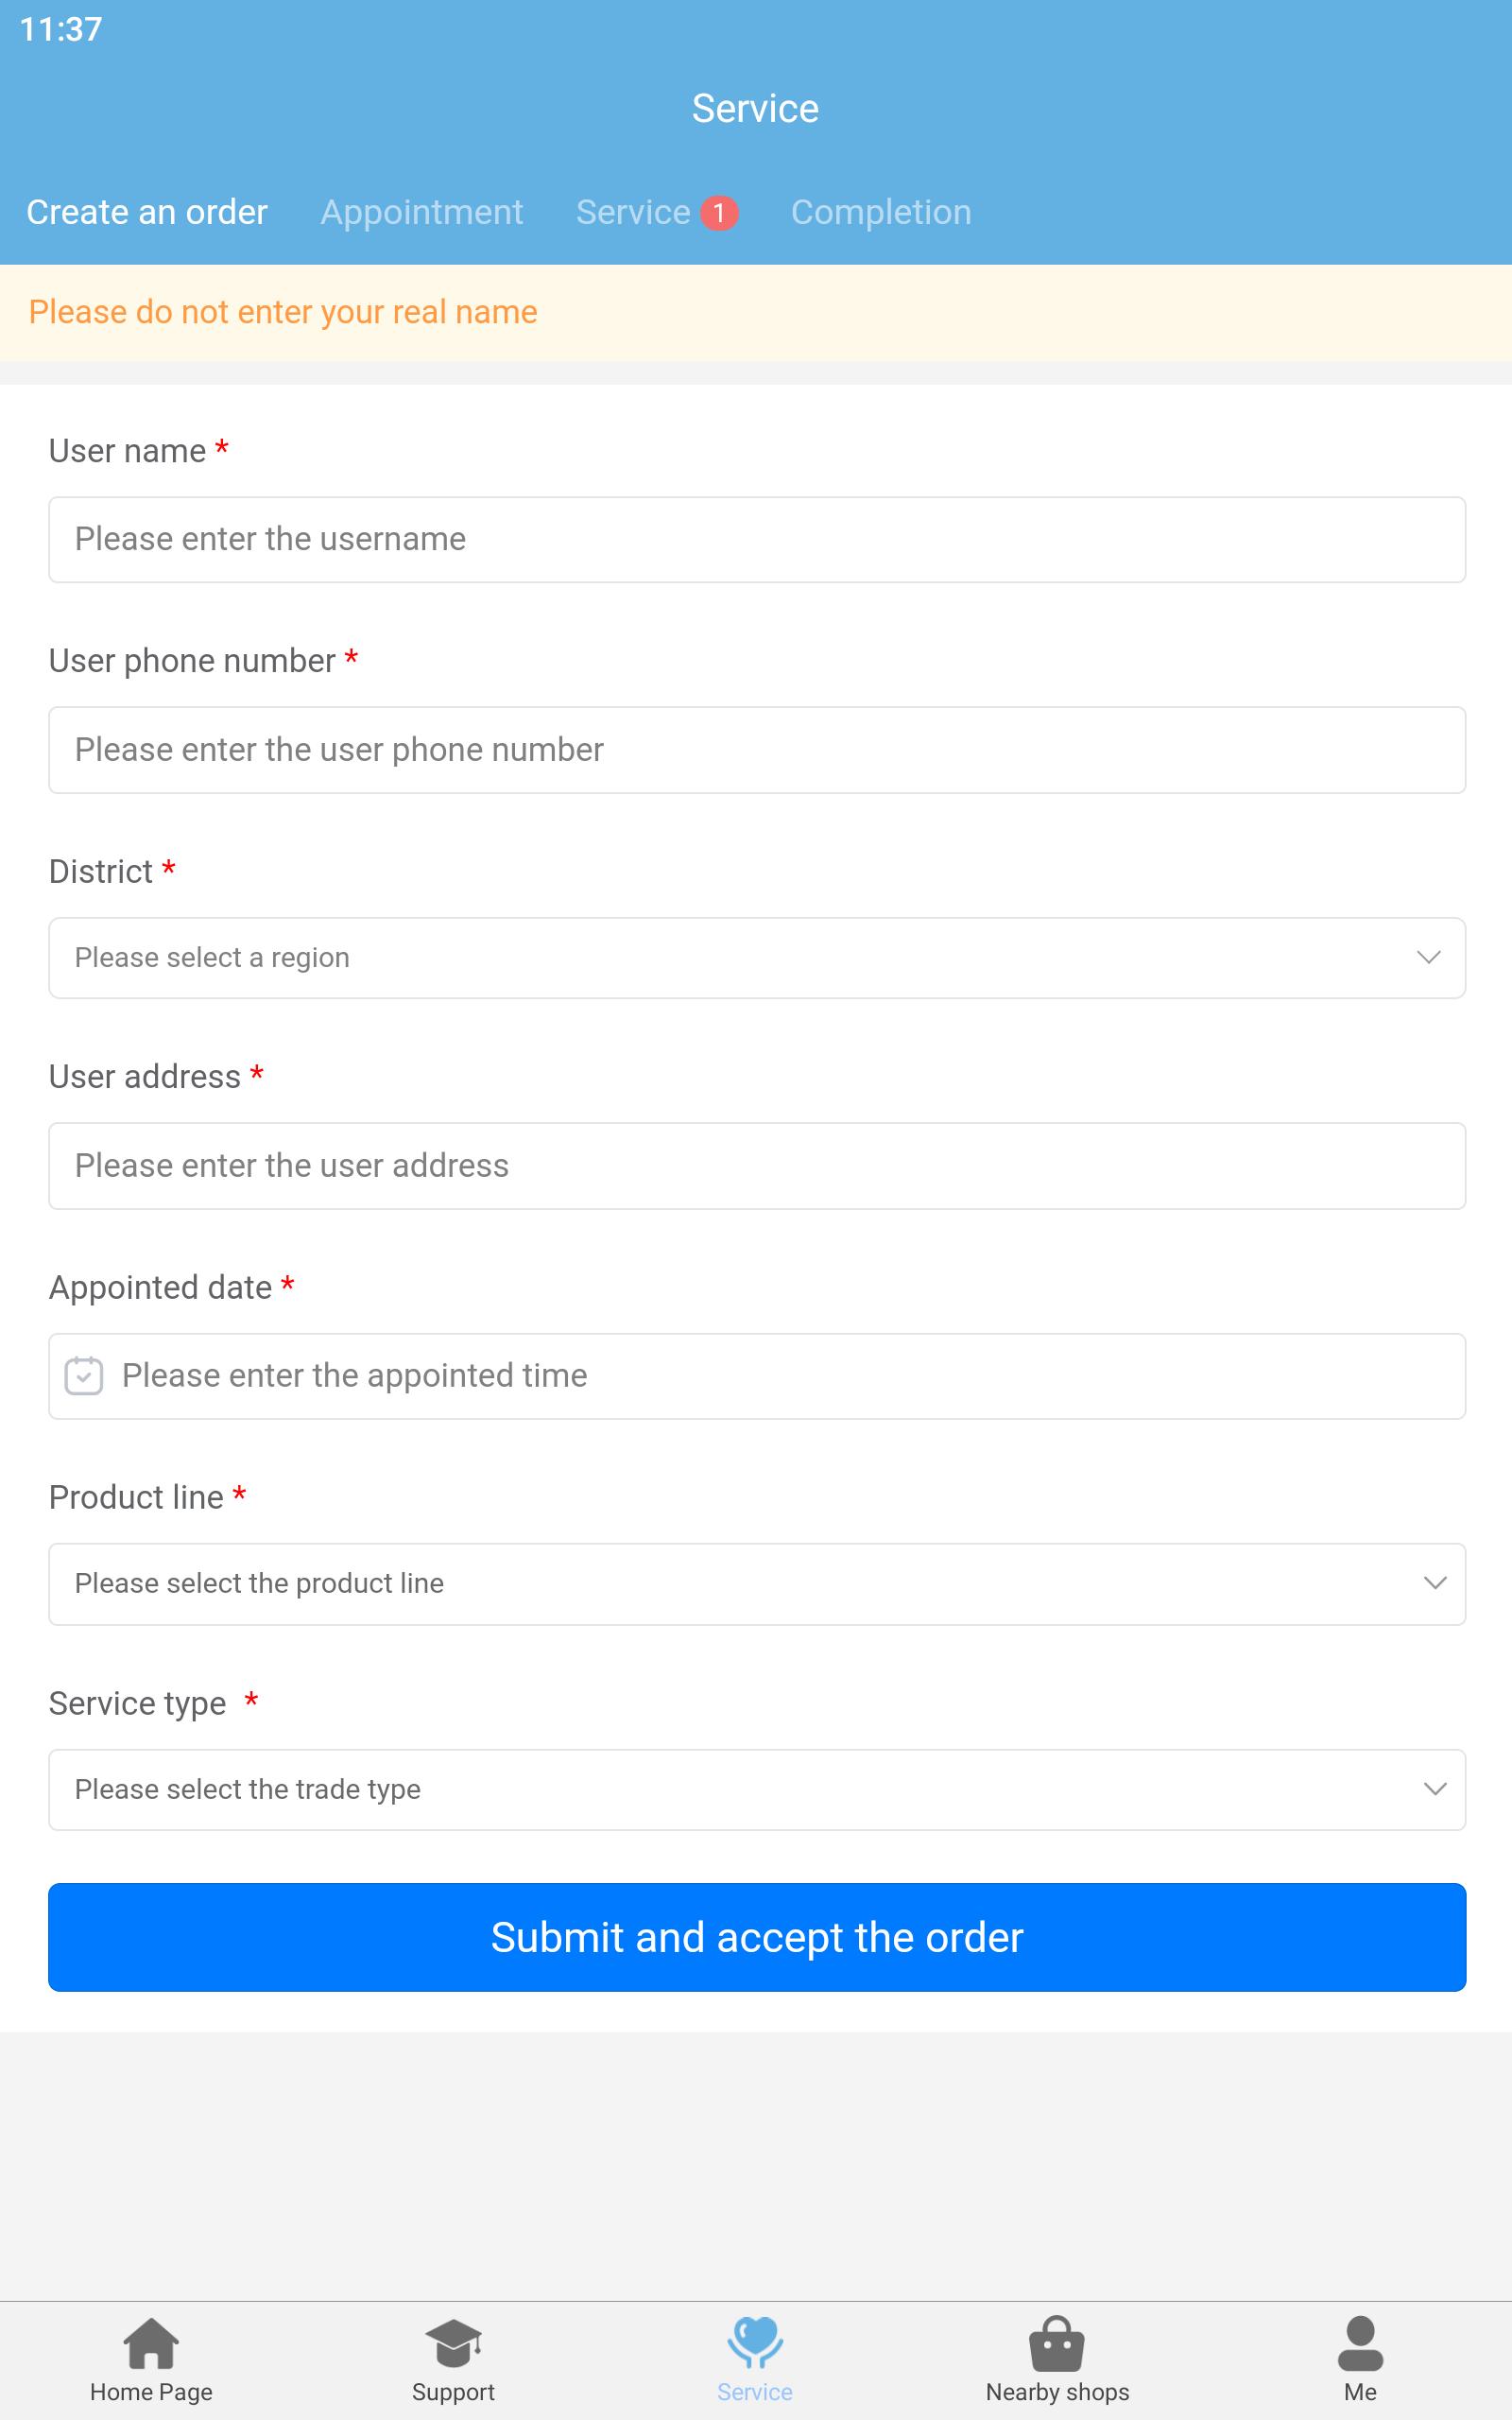Tap the Support graduation cap icon
1512x2420 pixels.
click(453, 2343)
